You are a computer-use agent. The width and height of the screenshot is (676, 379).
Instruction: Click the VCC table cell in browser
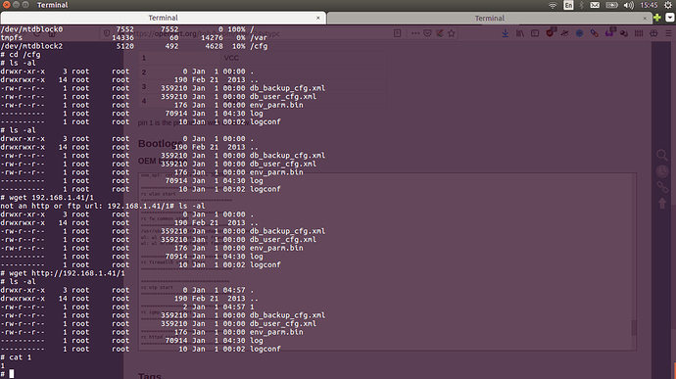point(231,58)
